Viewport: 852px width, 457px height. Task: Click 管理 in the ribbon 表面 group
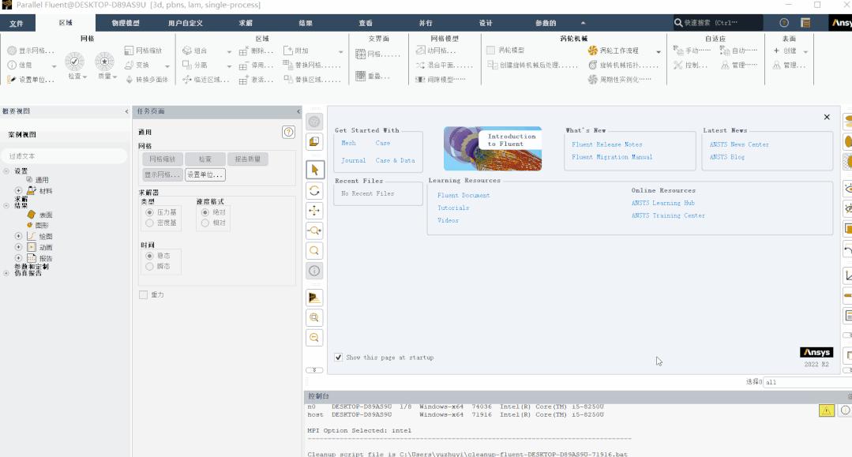789,66
